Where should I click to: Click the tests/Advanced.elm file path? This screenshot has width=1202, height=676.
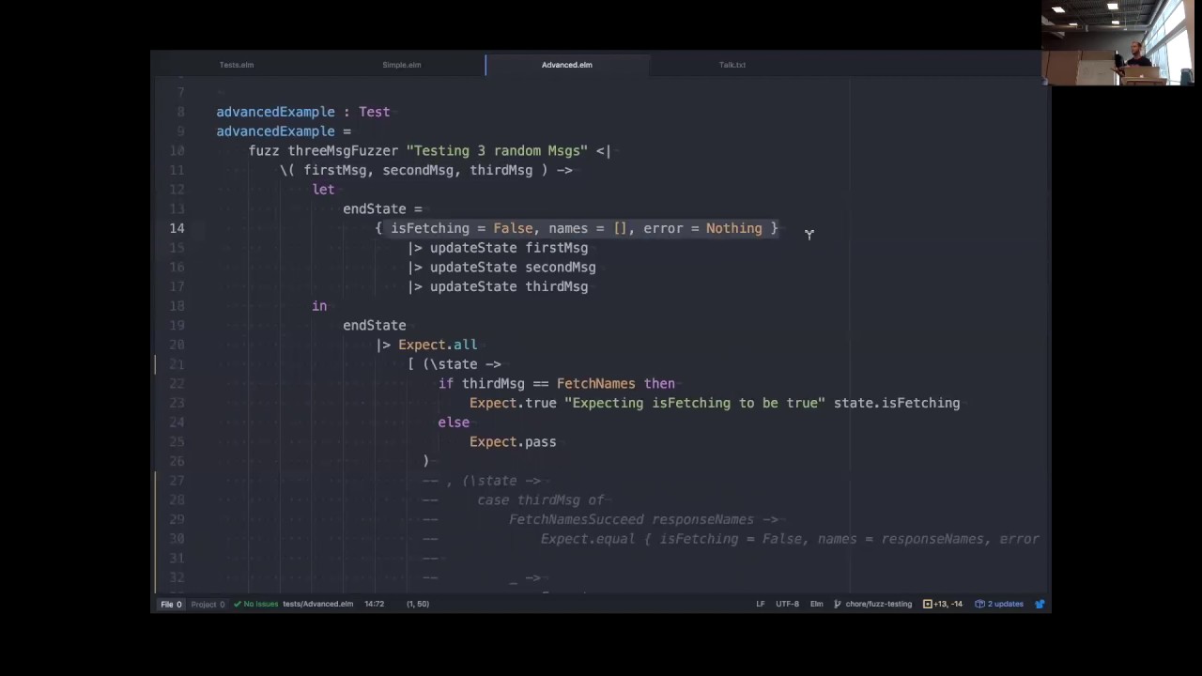point(317,604)
